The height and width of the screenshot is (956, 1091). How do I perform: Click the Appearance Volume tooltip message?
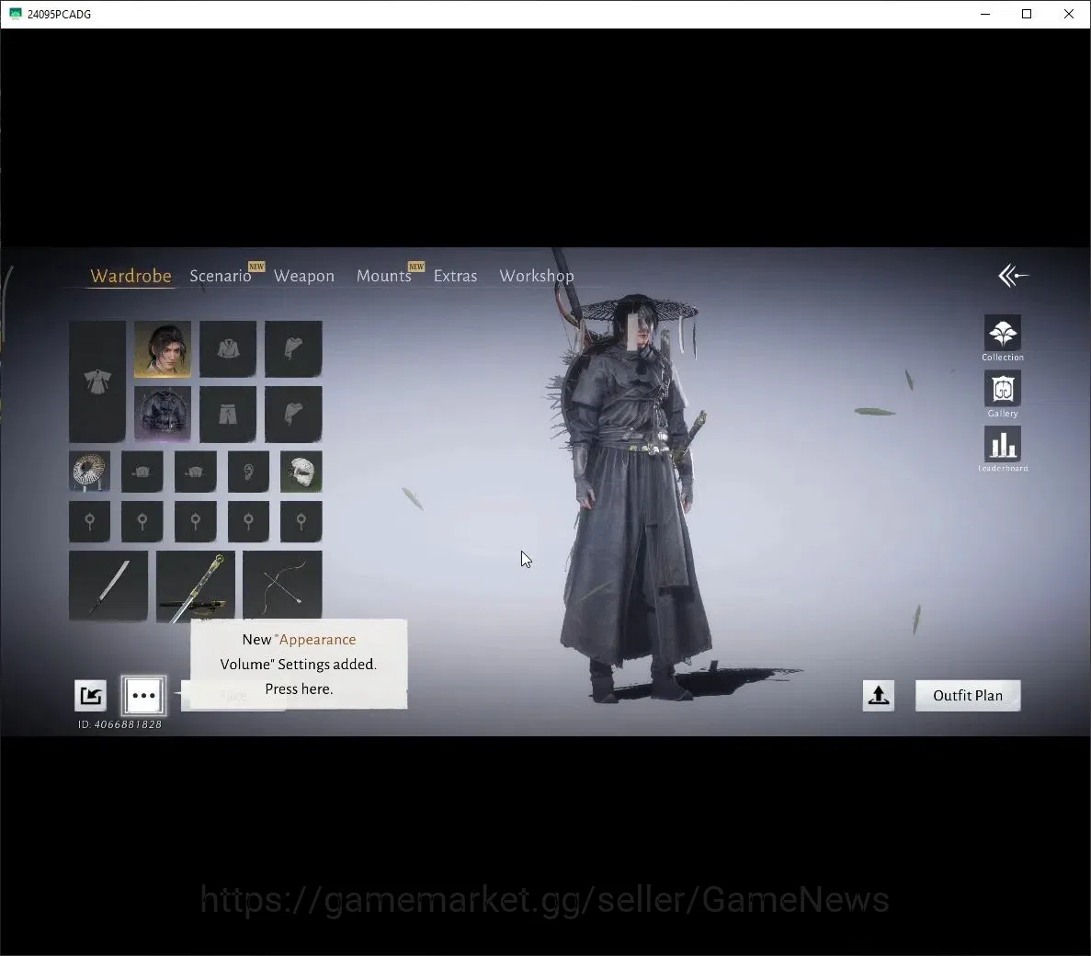299,664
